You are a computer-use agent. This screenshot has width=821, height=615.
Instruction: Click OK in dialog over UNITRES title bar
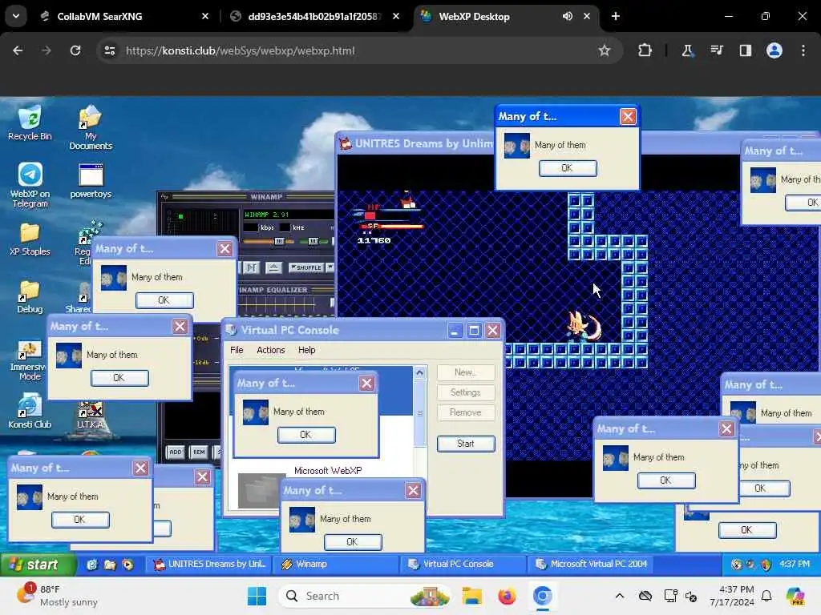tap(568, 168)
